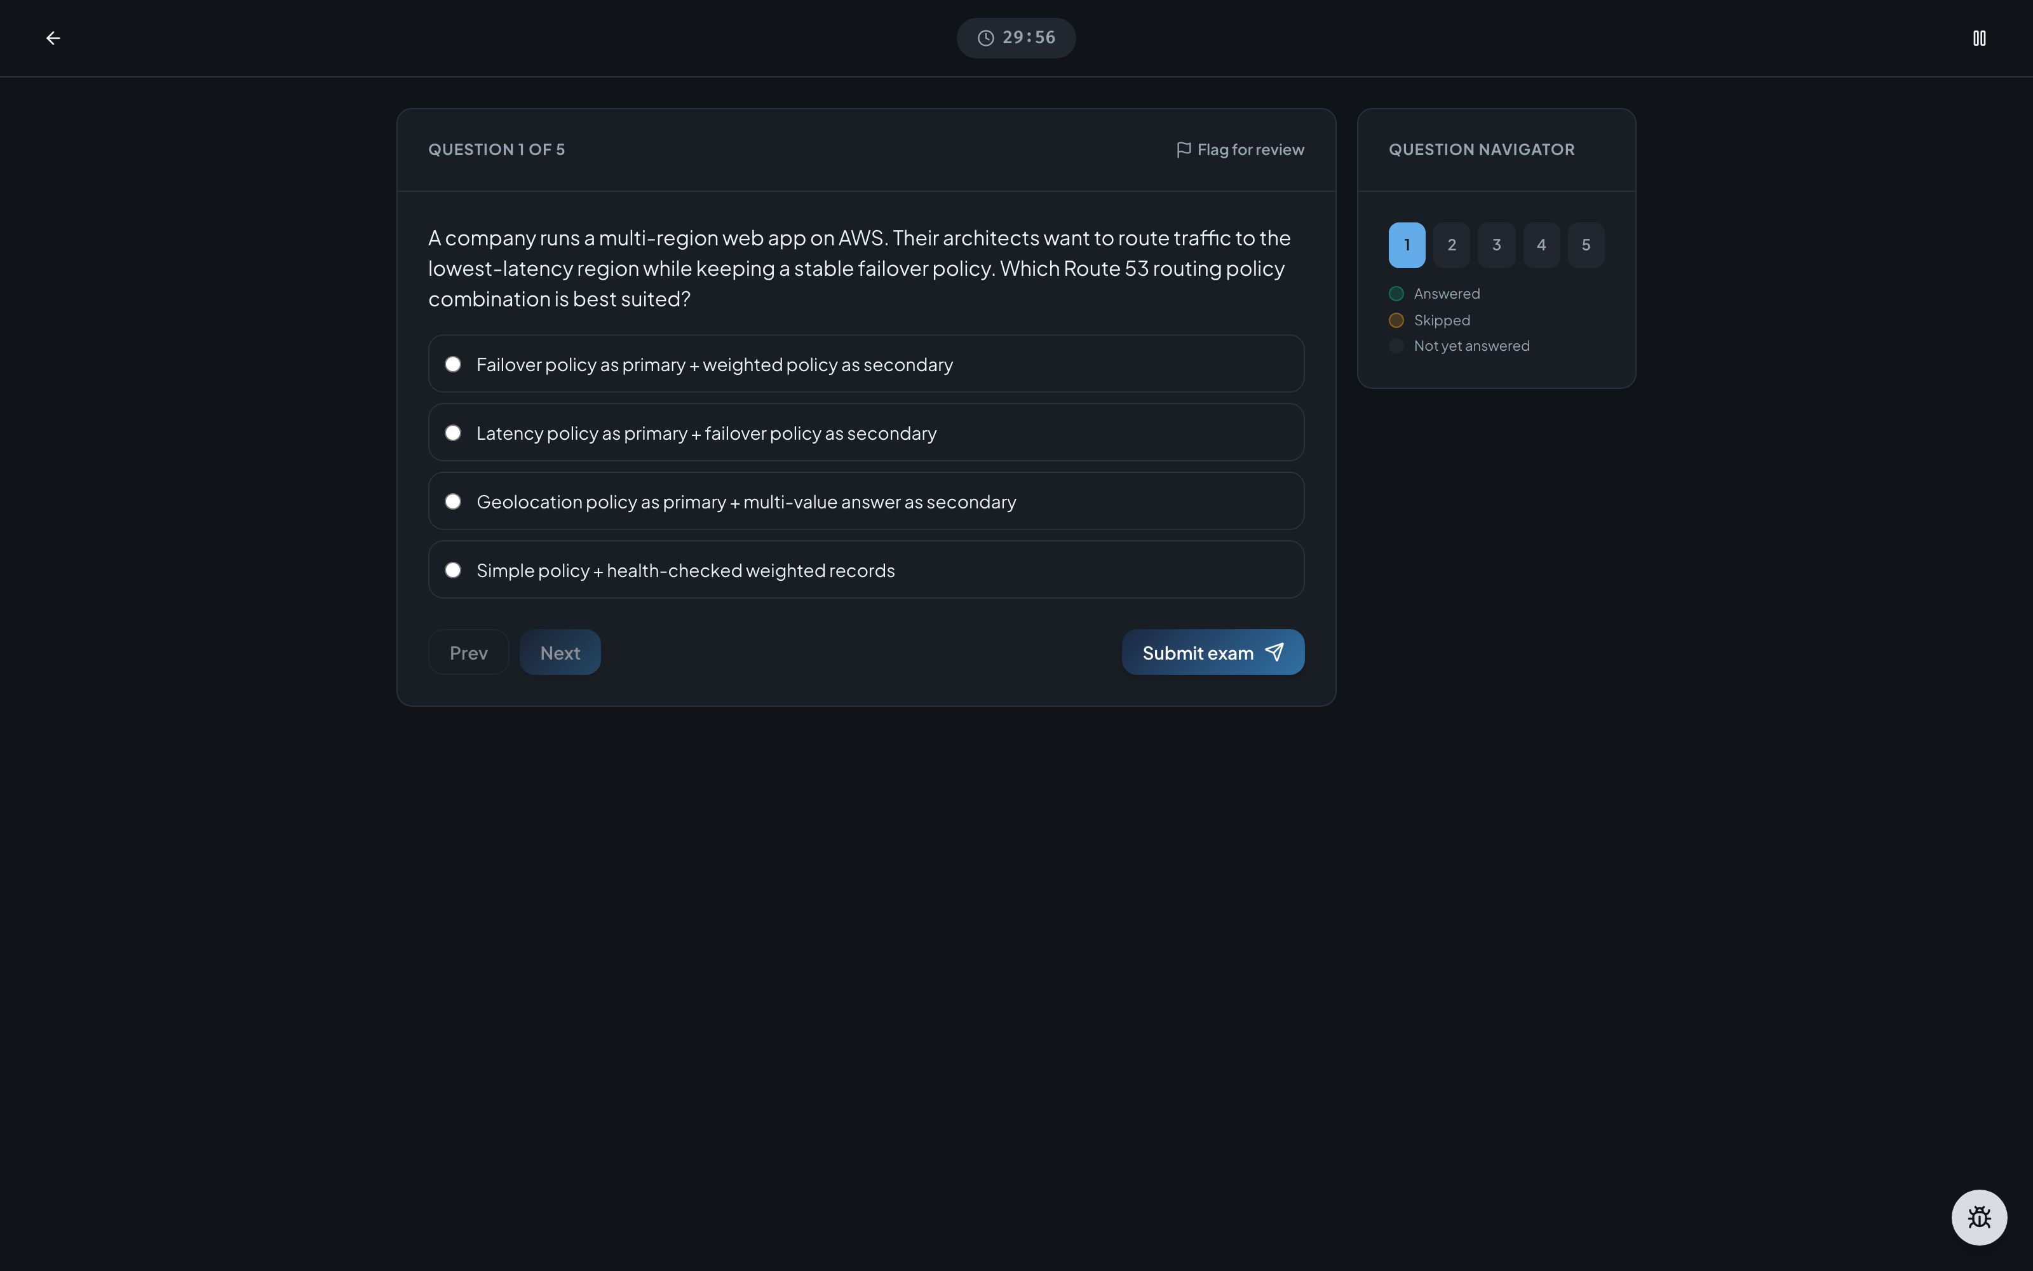Click the clock icon in timer

[x=985, y=38]
